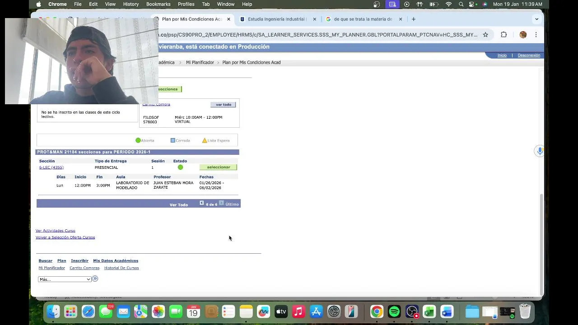Open the History menu
The image size is (578, 325).
tap(131, 4)
